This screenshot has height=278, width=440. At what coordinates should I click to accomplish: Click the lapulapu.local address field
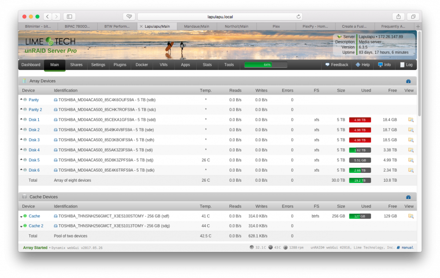coord(220,17)
